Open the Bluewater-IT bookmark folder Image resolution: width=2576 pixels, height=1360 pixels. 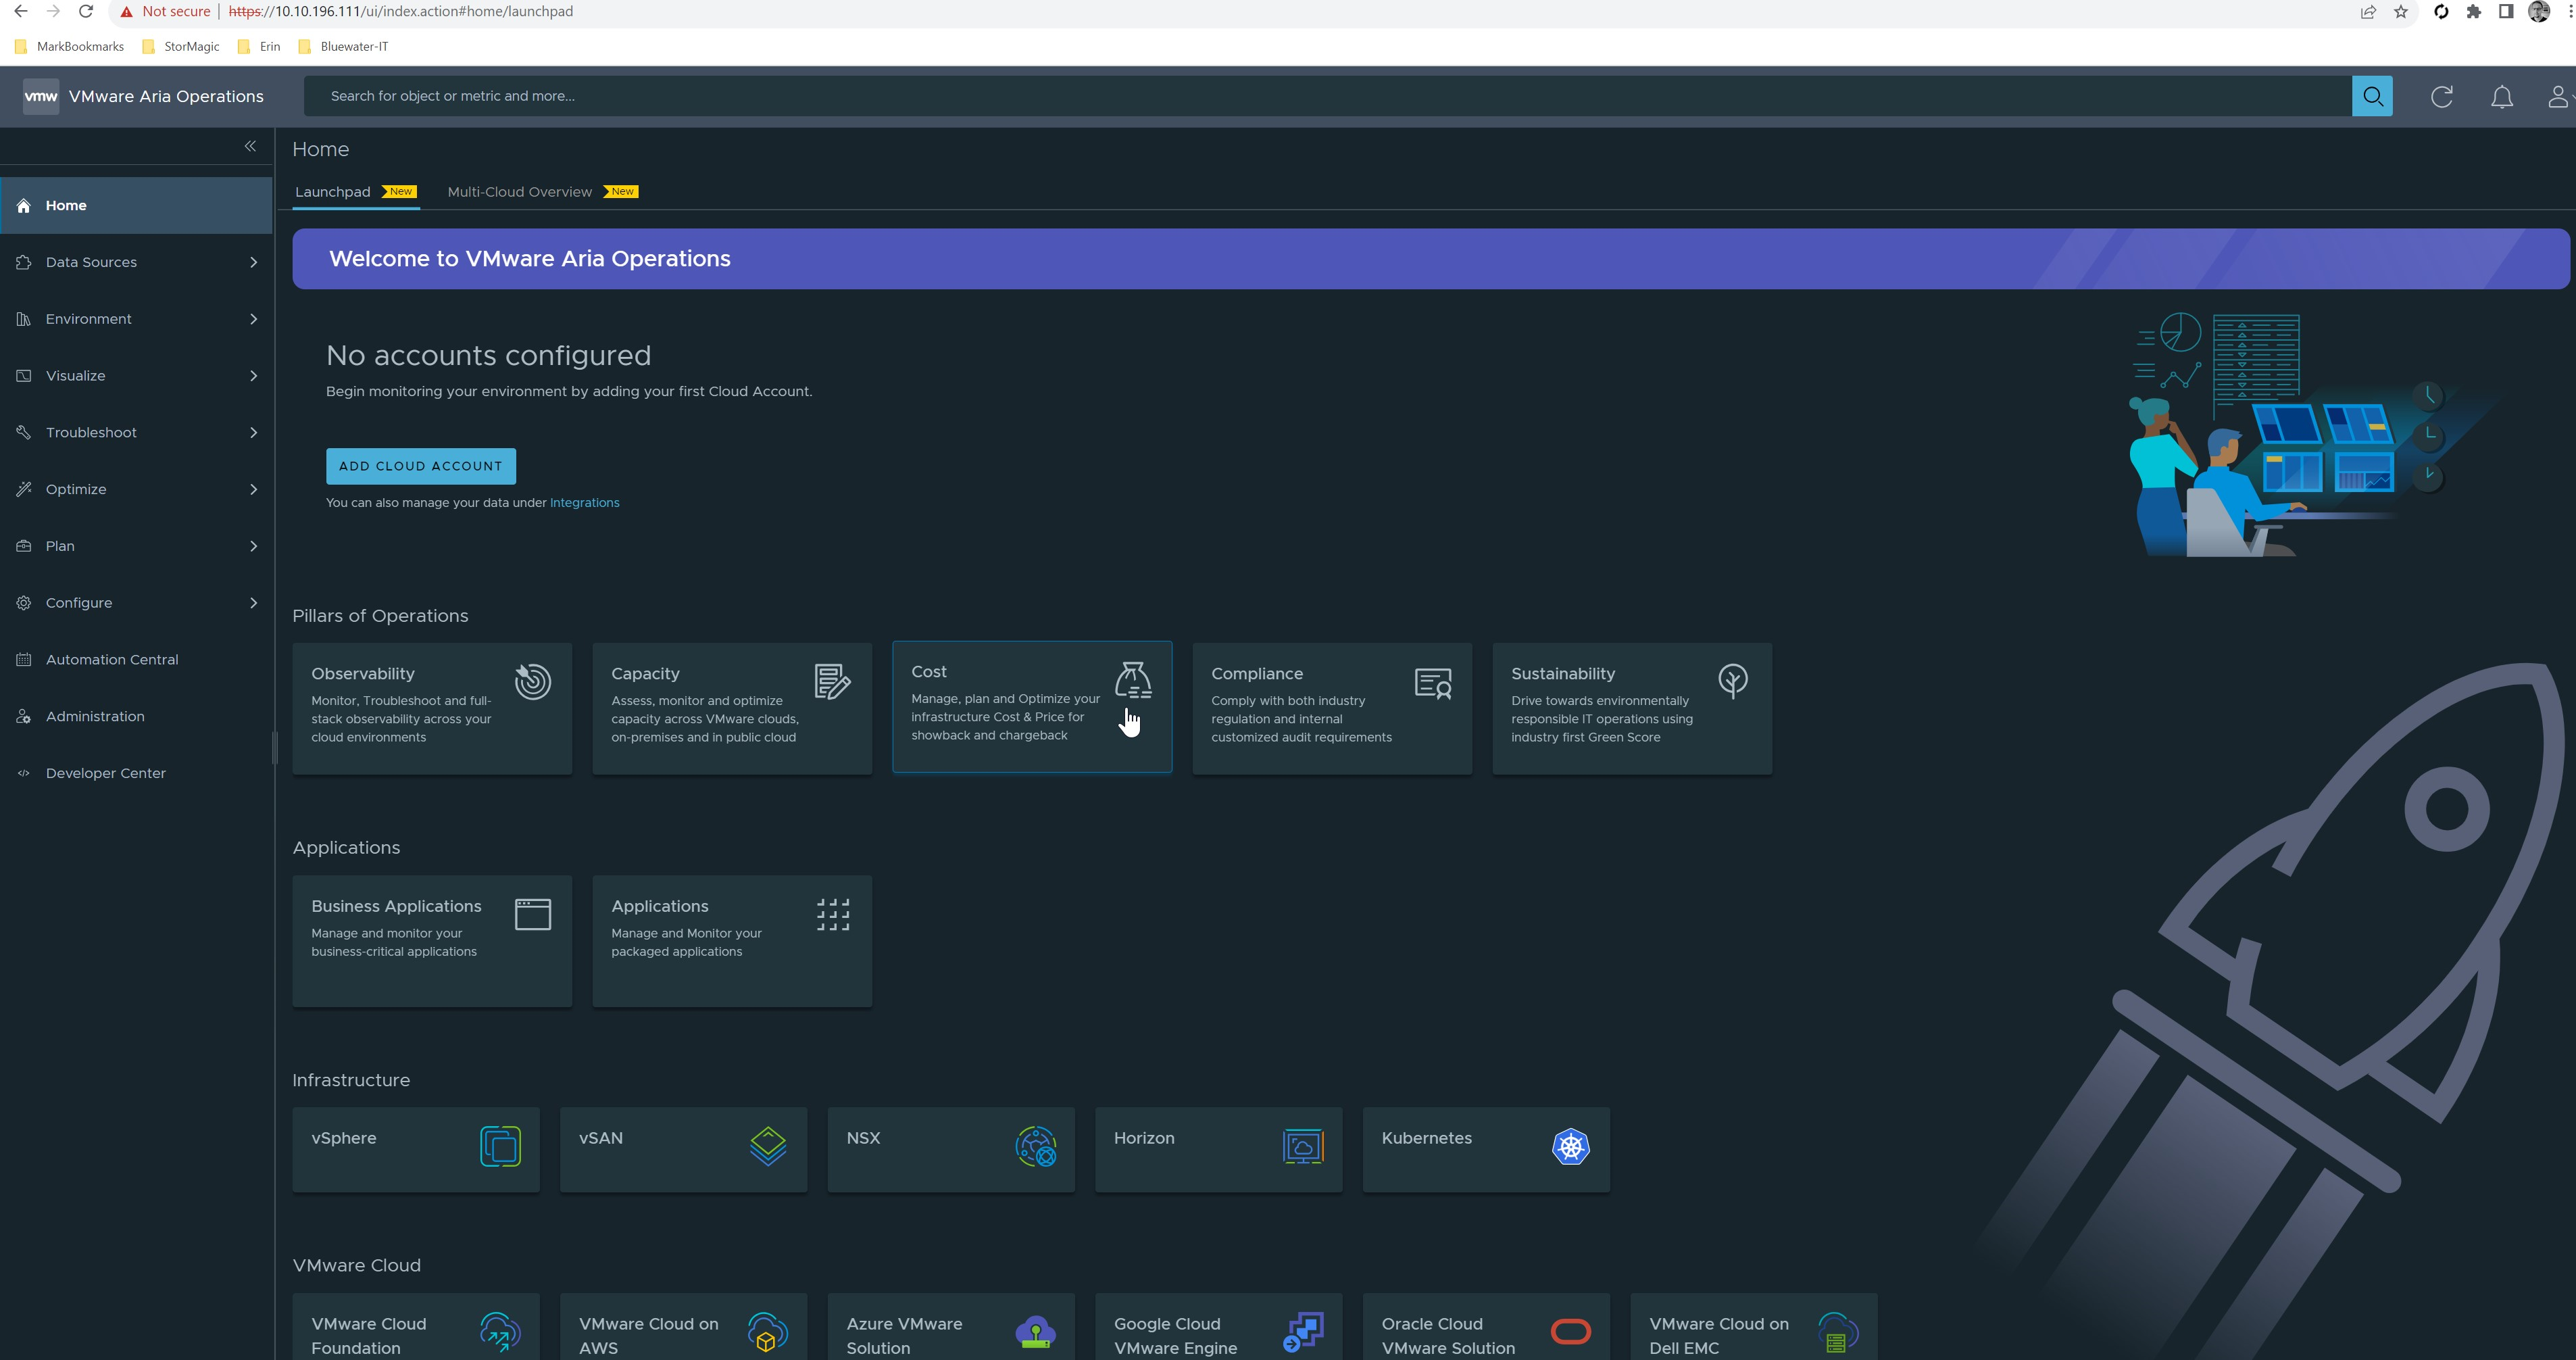coord(343,46)
